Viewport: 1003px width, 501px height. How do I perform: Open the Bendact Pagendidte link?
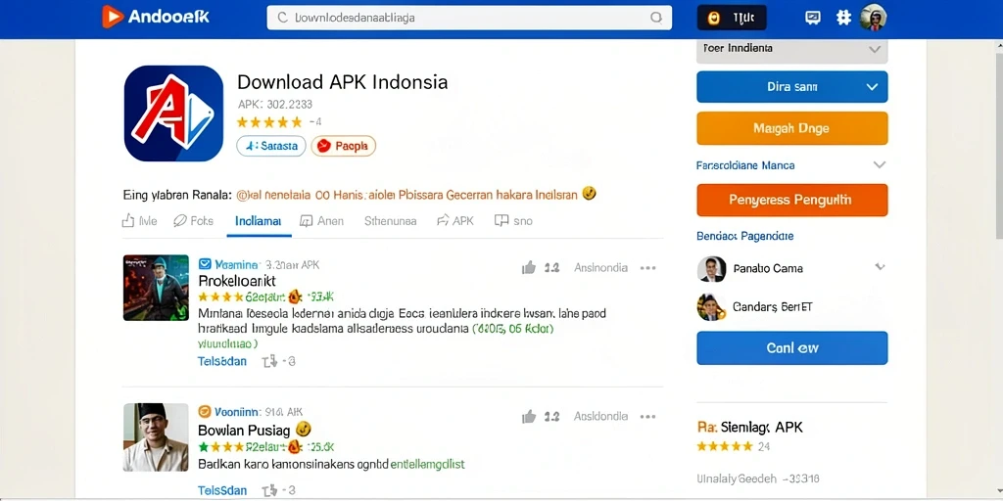(x=744, y=236)
